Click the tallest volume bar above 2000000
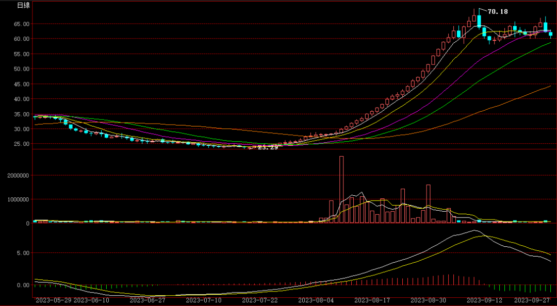 (x=341, y=189)
